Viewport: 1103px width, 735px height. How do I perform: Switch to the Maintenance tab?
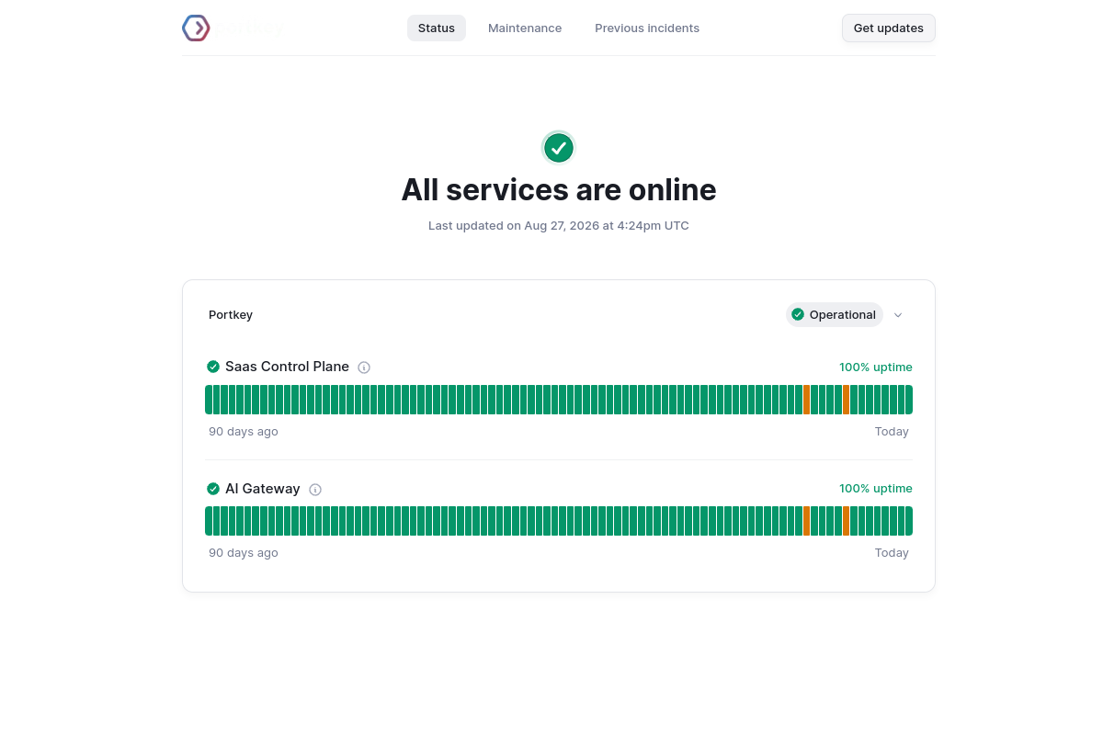tap(525, 28)
